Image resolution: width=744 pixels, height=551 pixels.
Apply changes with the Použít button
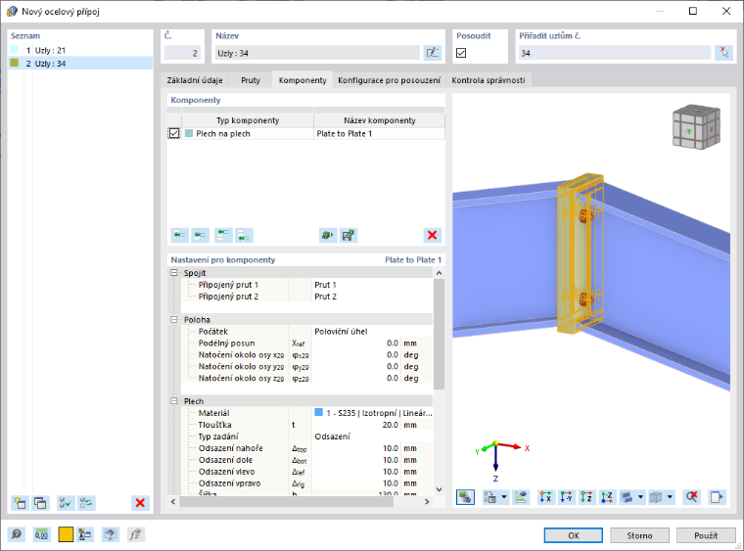(x=706, y=535)
